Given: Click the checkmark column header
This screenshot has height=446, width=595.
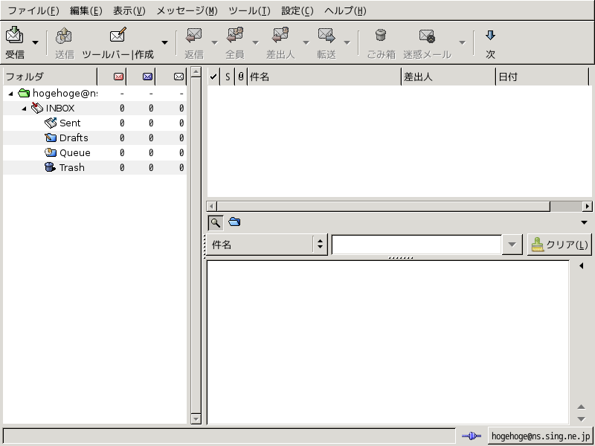Looking at the screenshot, I should [x=213, y=77].
